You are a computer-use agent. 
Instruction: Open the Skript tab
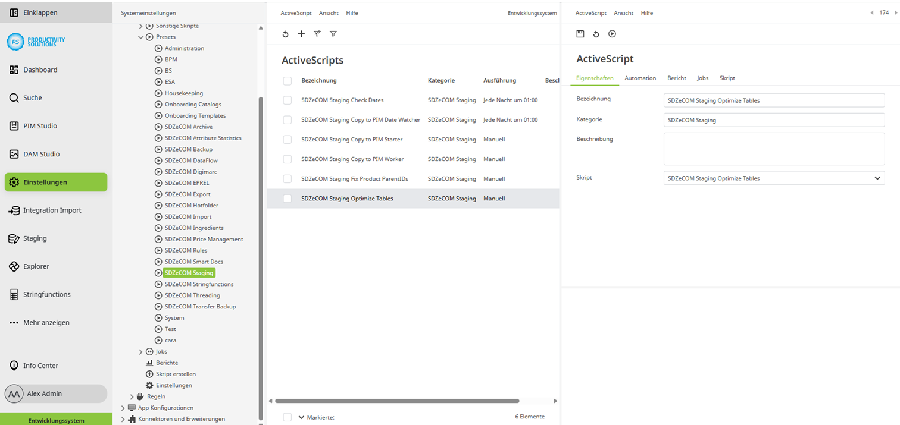coord(727,78)
